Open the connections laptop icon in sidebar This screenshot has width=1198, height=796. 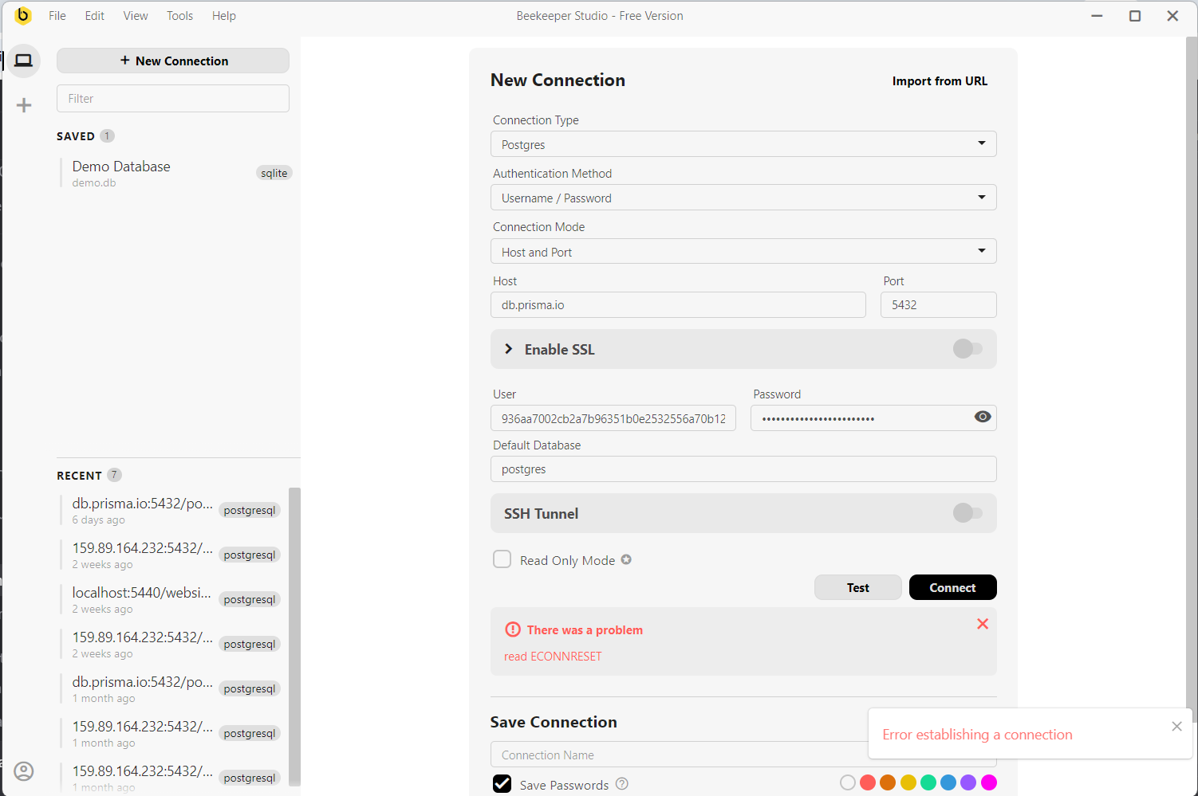(24, 61)
